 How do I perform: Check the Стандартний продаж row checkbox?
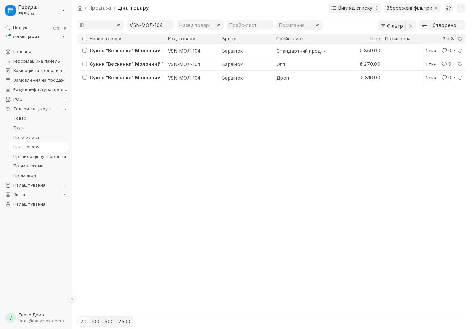point(85,50)
